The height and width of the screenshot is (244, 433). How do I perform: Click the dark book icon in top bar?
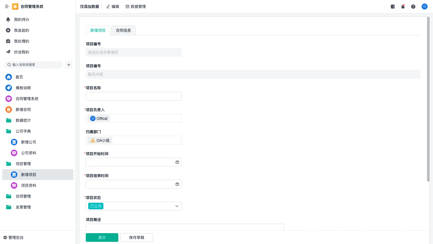pos(392,7)
